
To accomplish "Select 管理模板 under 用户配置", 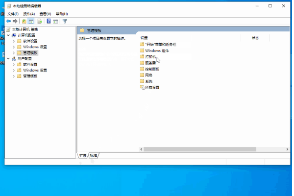I will pos(30,76).
